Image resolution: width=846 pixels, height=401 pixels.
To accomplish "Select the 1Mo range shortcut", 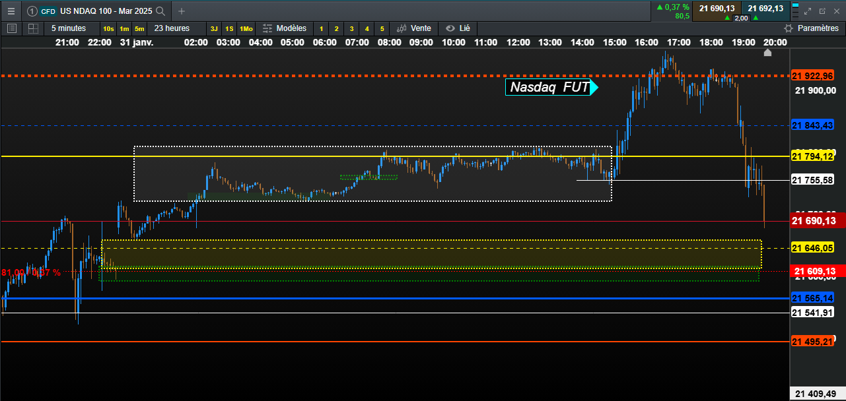I will pos(246,29).
